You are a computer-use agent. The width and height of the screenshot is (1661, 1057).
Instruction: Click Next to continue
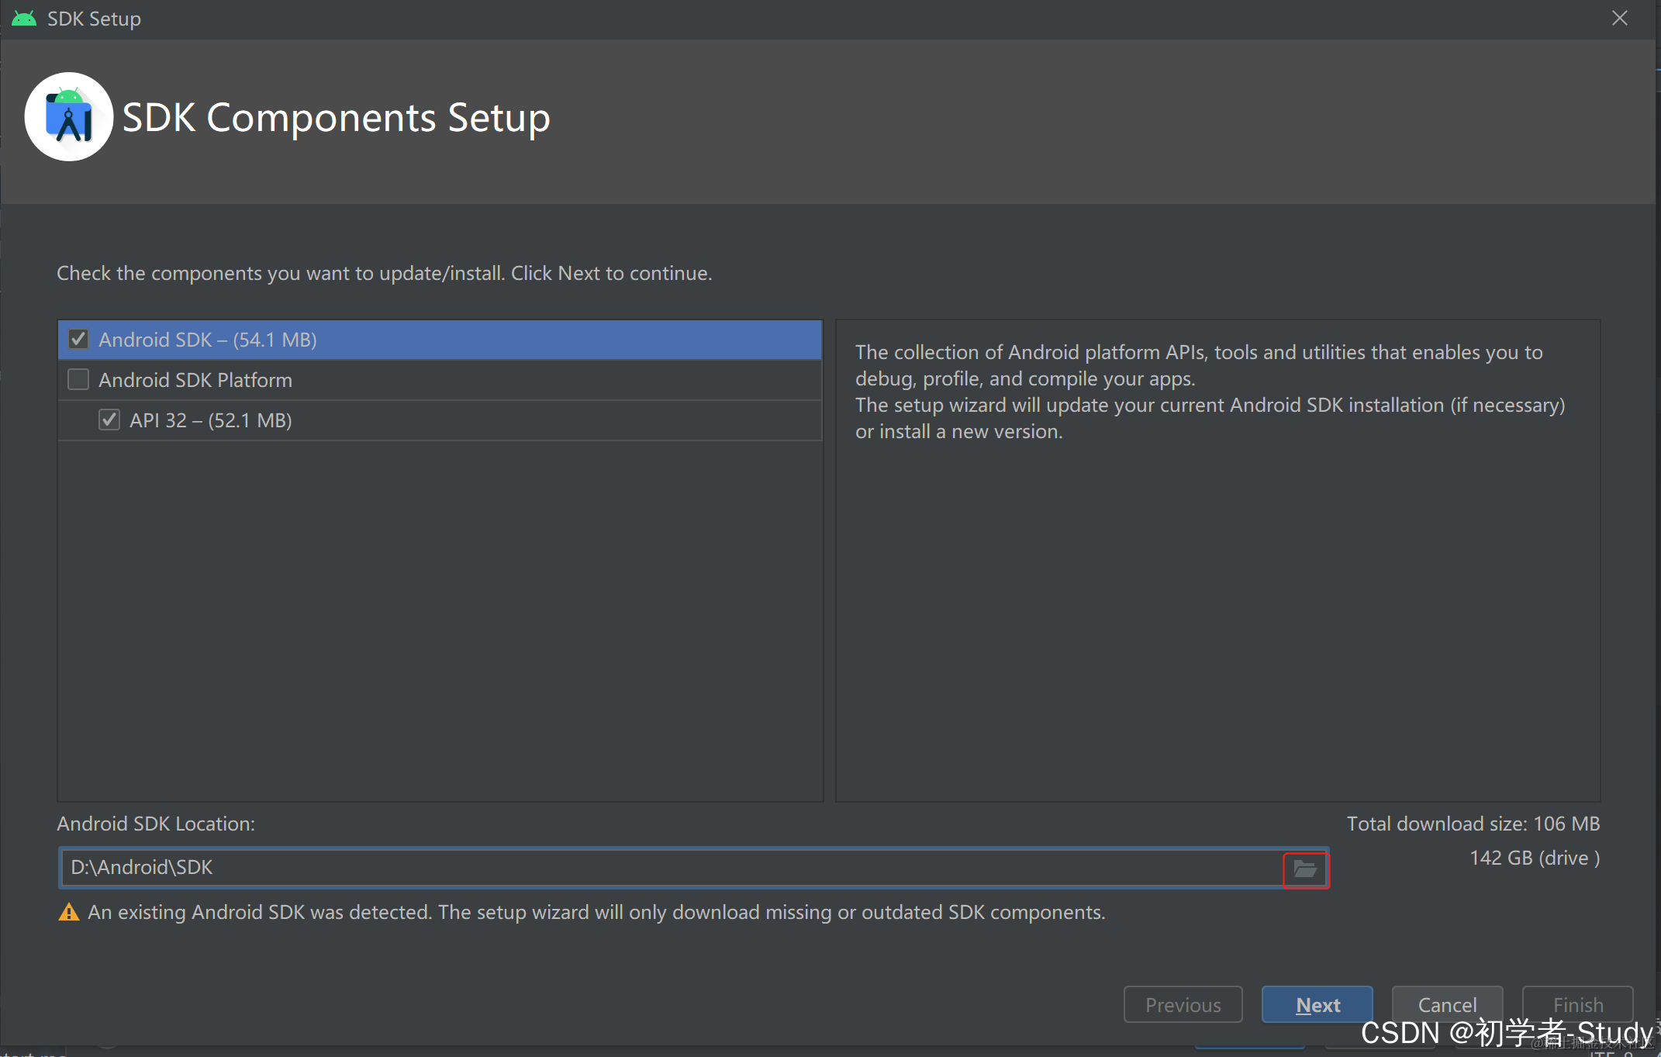(x=1317, y=1005)
